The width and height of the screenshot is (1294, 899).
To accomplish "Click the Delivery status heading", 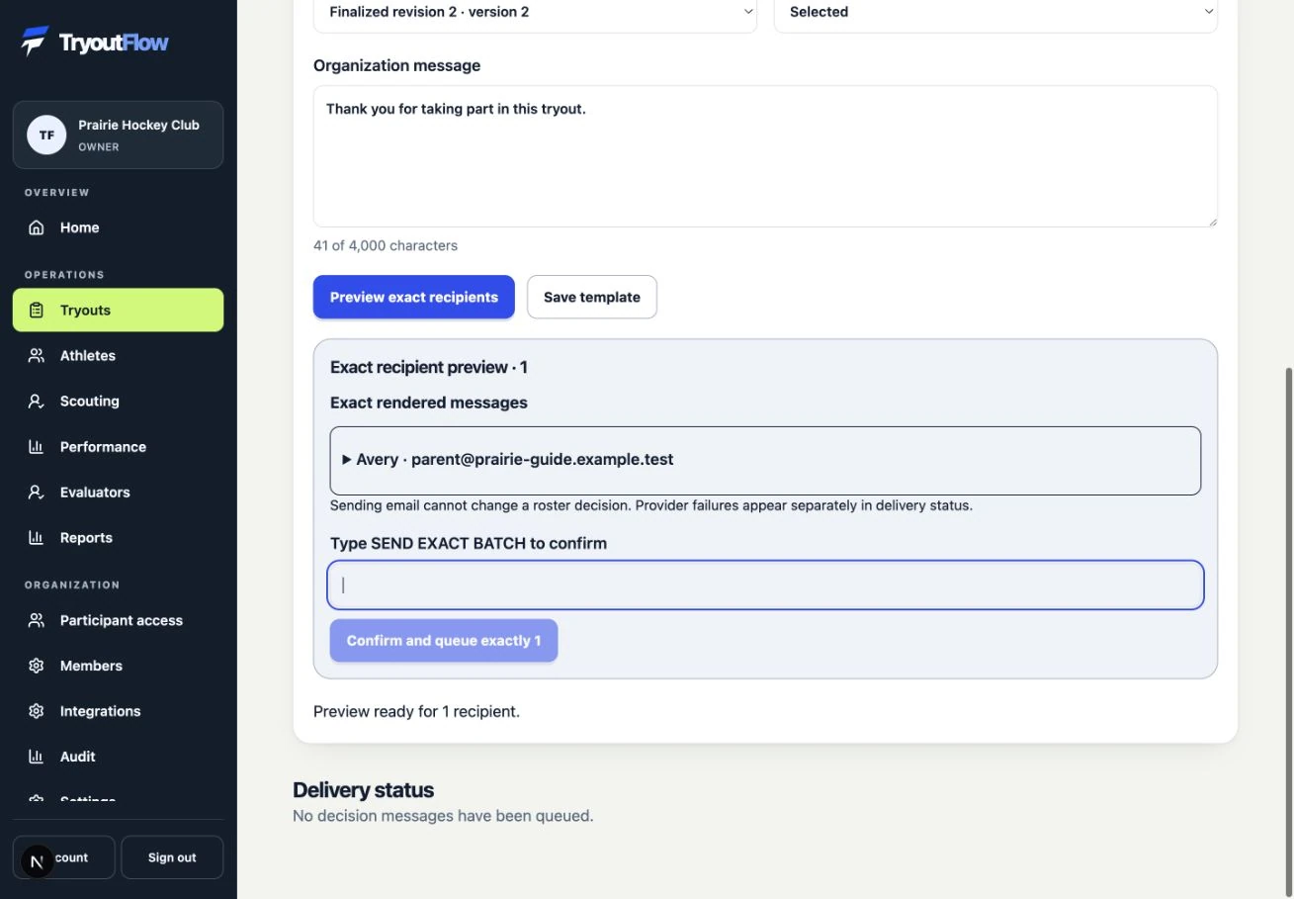I will (364, 790).
